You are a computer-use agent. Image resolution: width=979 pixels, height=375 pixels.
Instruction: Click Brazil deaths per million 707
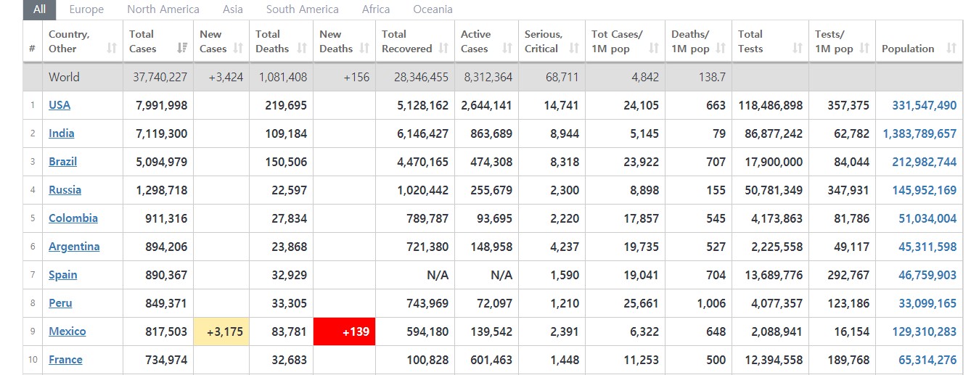[716, 162]
